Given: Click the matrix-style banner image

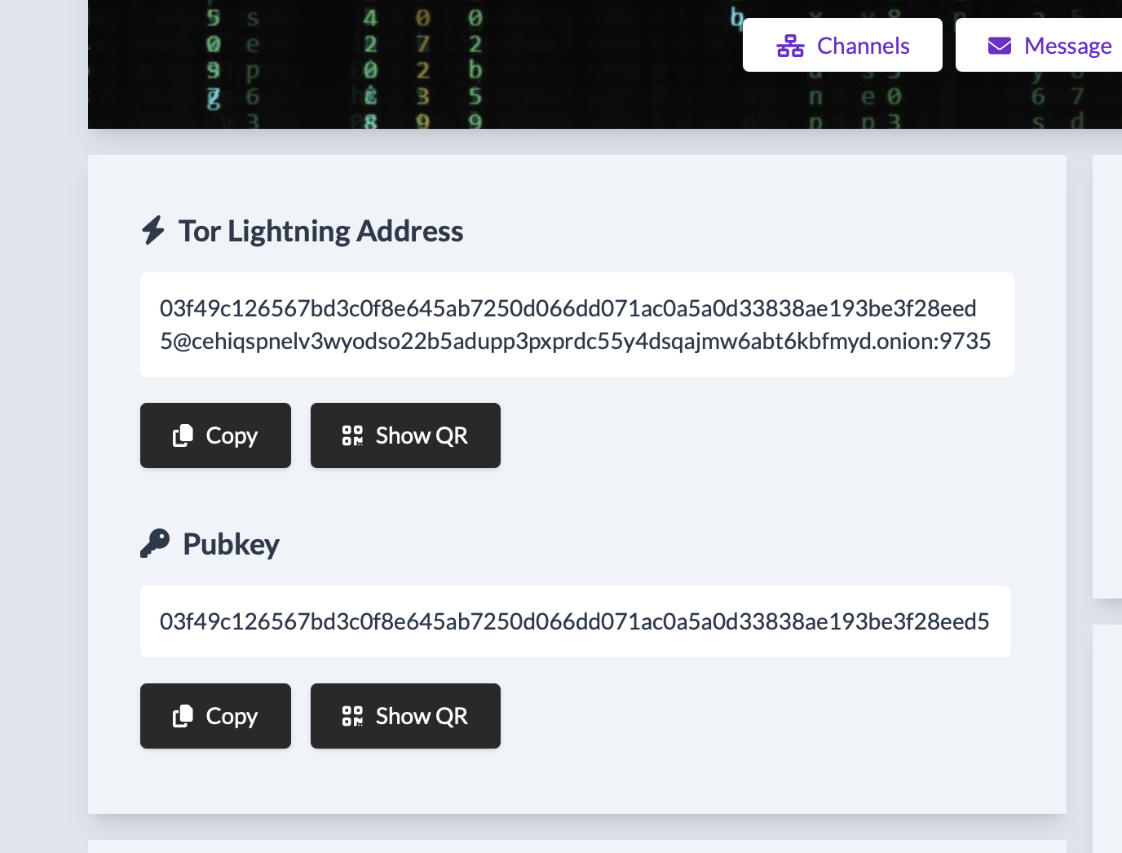Looking at the screenshot, I should [x=408, y=65].
